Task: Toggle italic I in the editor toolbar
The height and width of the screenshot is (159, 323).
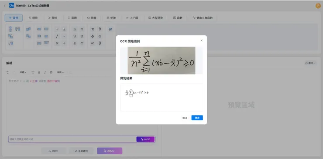Action: coord(45,72)
